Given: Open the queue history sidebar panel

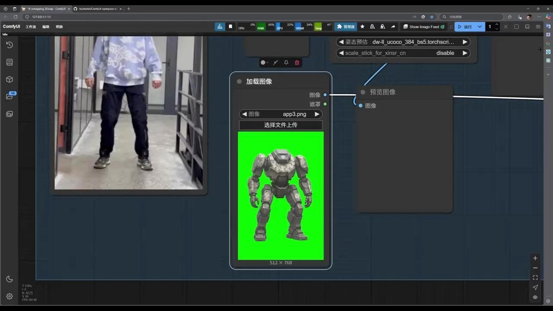Looking at the screenshot, I should (x=10, y=45).
